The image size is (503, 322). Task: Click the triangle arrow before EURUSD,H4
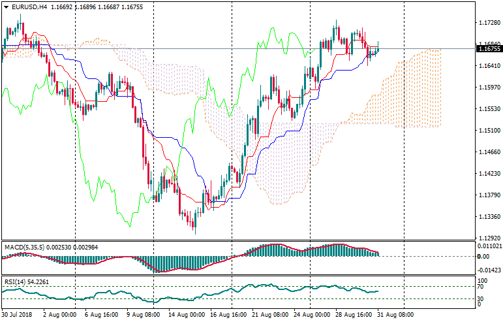(6, 6)
